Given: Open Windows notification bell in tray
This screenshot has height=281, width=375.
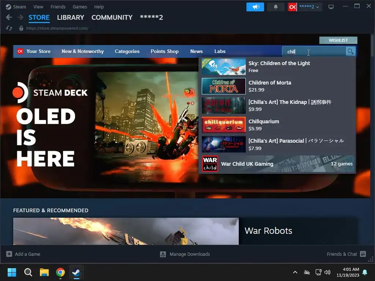Looking at the screenshot, I should 365,272.
